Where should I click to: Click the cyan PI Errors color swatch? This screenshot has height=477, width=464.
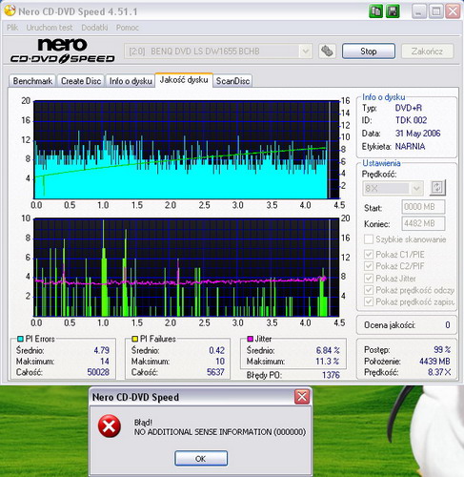(x=20, y=339)
